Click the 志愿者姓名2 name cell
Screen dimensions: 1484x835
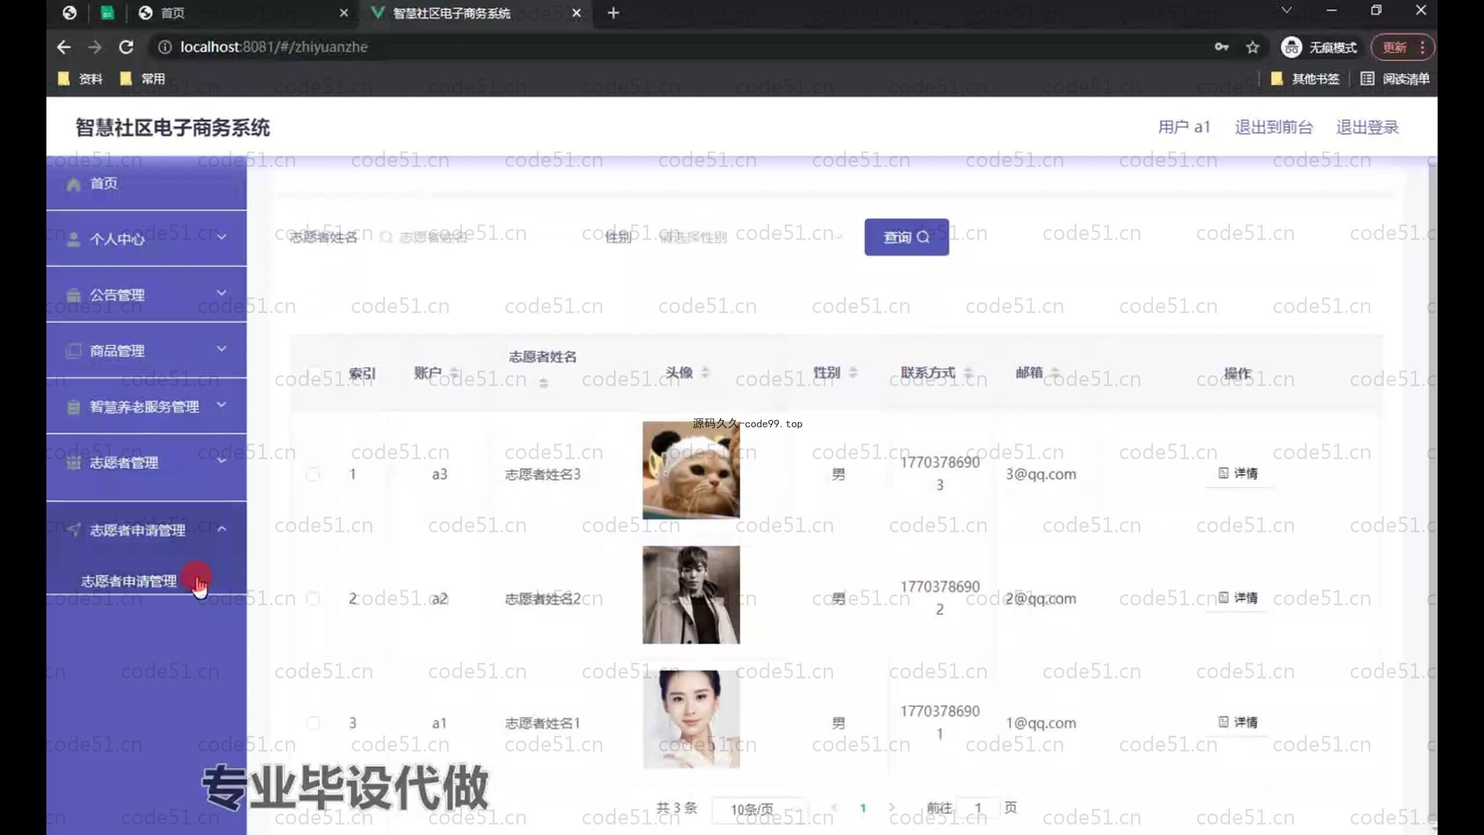[543, 598]
